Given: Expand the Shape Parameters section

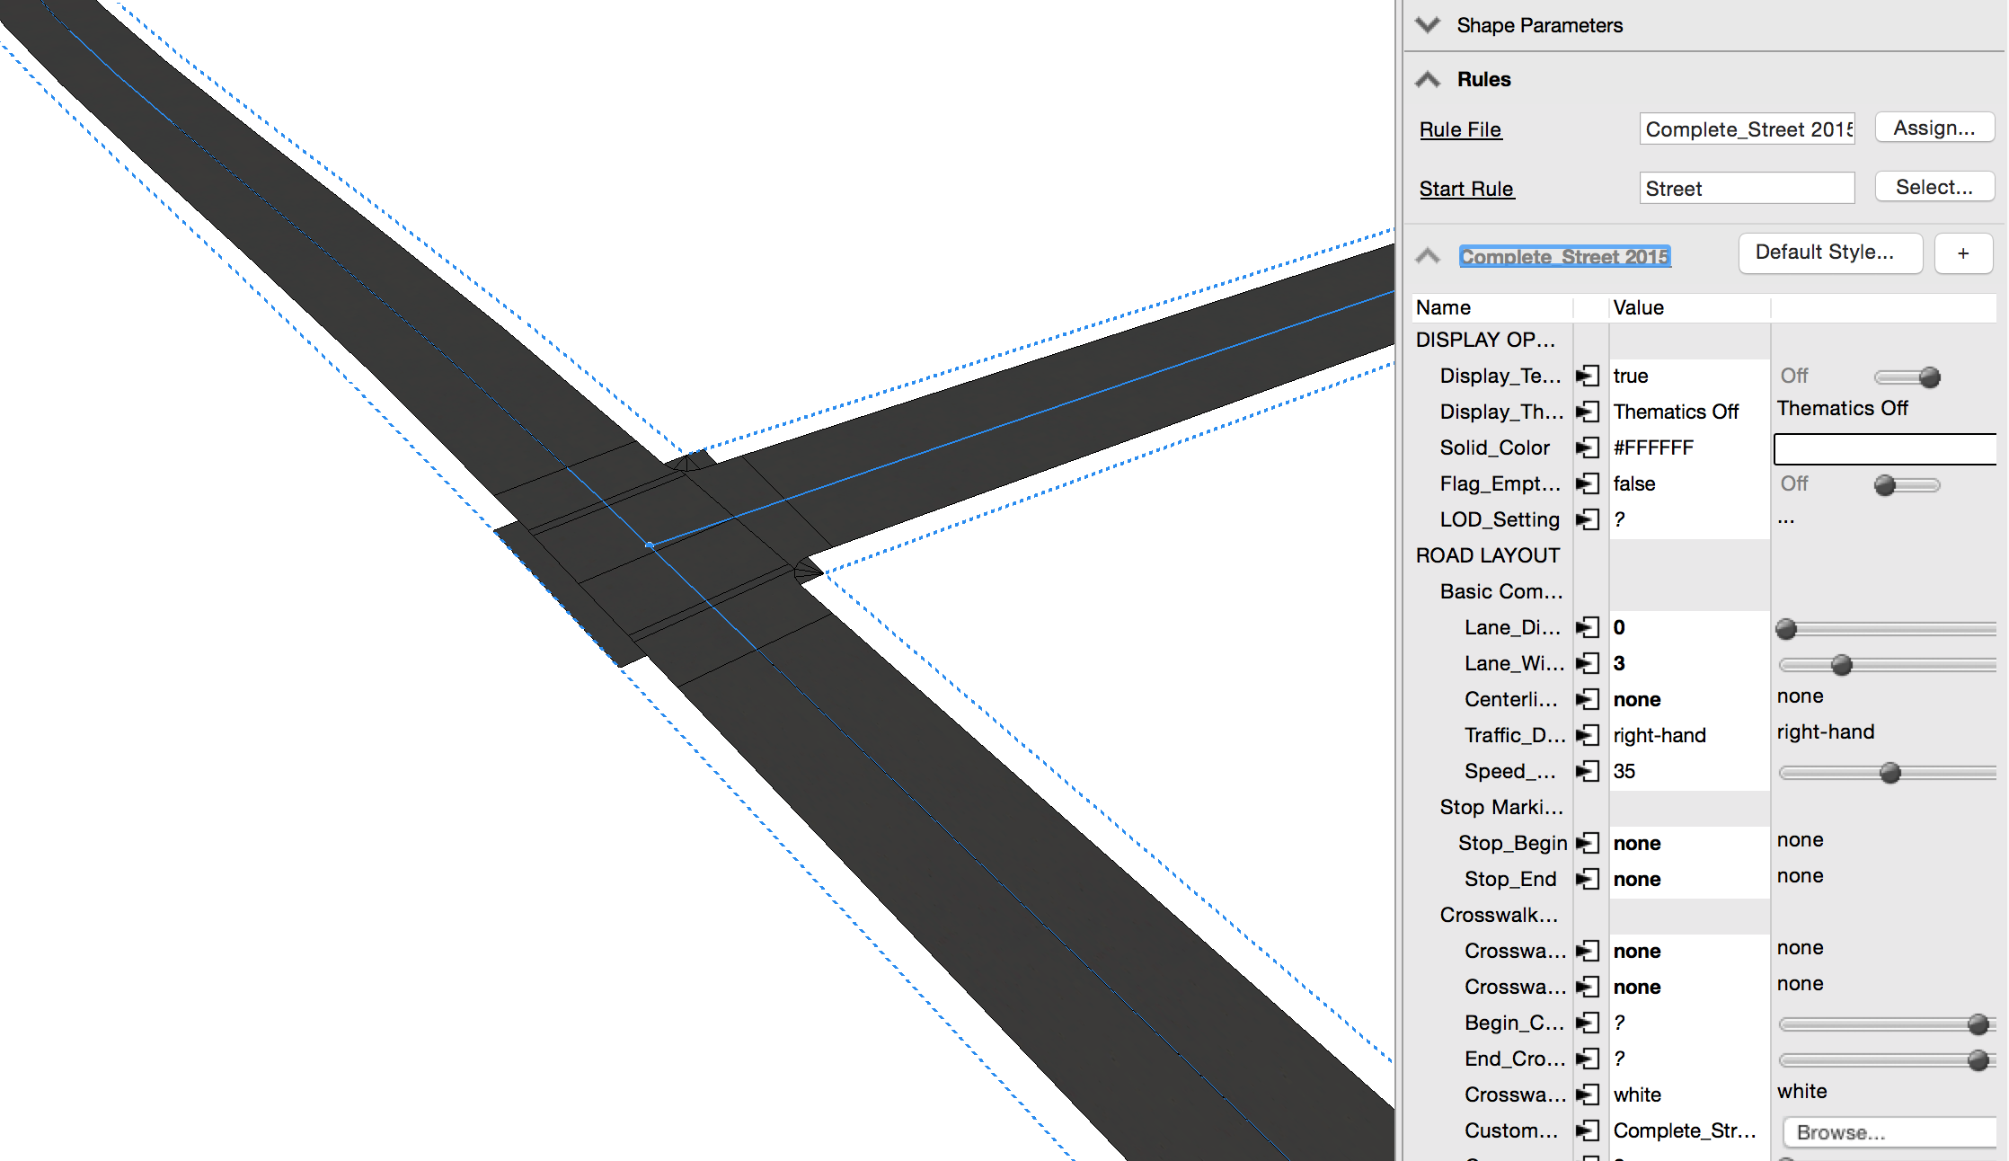Looking at the screenshot, I should point(1428,25).
